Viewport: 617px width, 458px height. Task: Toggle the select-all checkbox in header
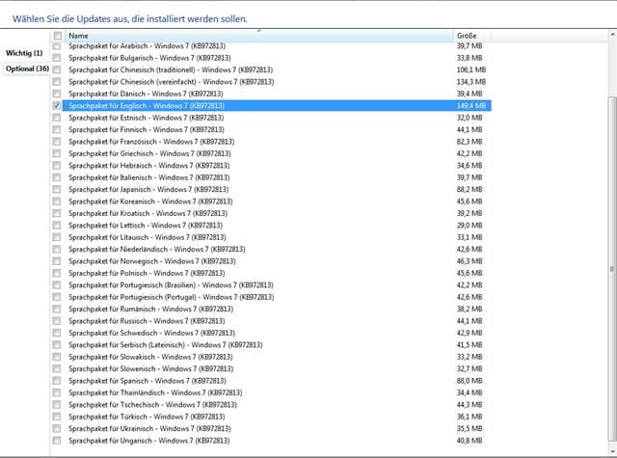click(58, 35)
